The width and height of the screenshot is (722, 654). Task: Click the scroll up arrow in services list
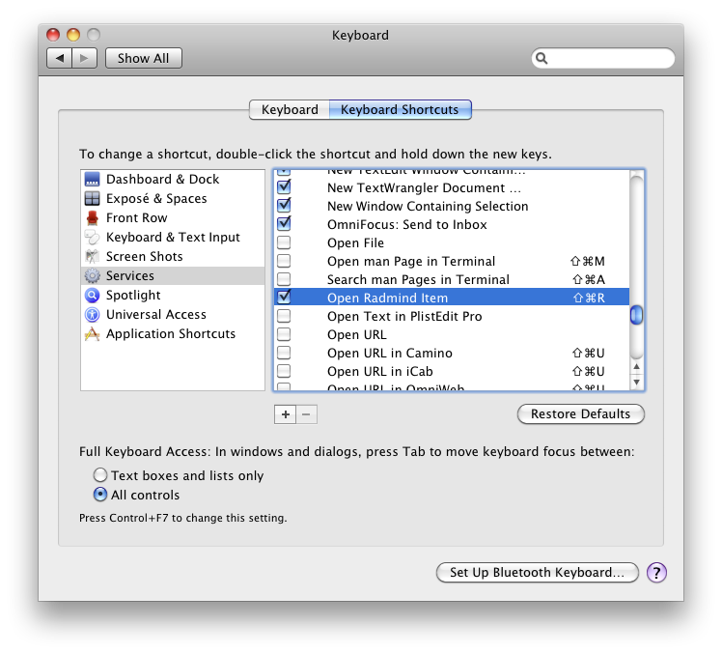coord(636,367)
